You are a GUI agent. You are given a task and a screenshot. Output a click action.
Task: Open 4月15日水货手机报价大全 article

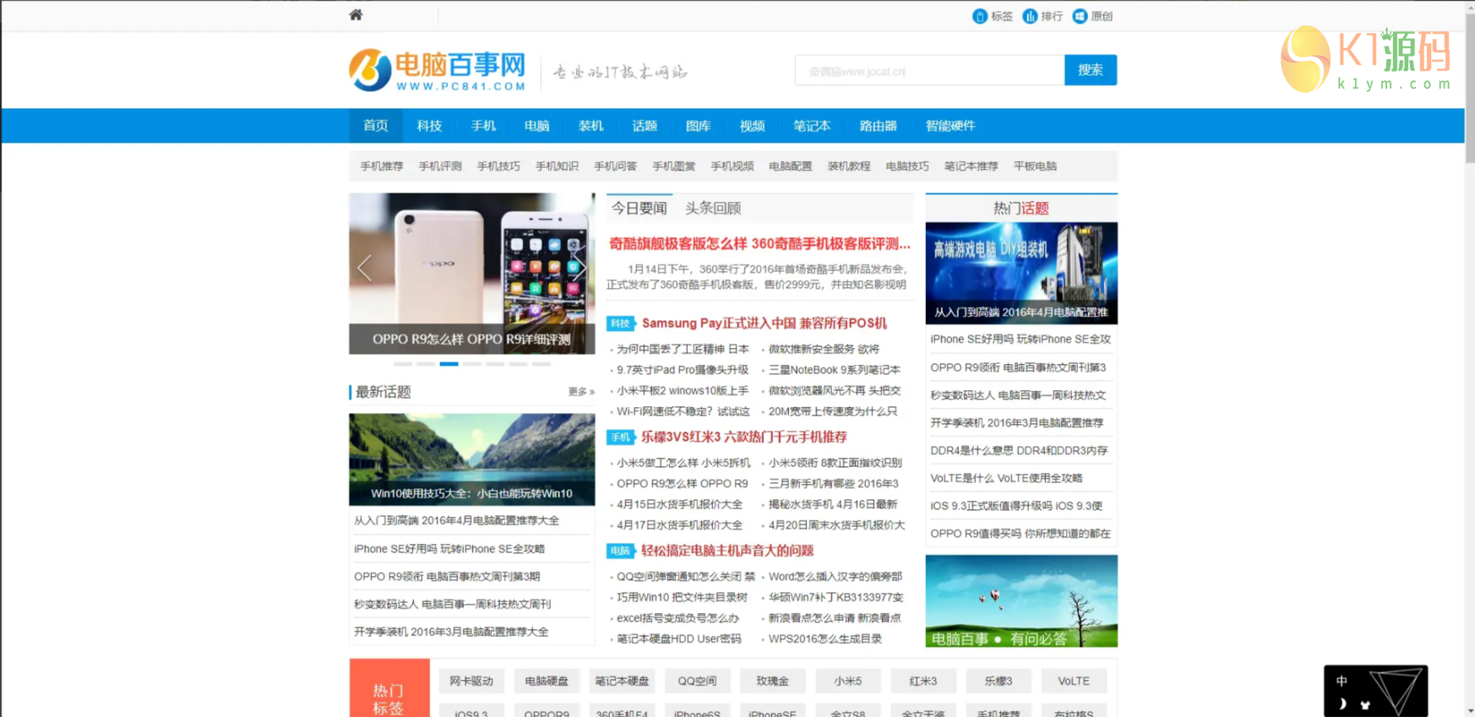point(679,504)
